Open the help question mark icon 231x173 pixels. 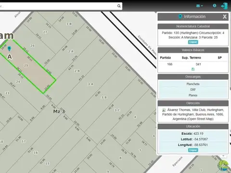coord(215,6)
